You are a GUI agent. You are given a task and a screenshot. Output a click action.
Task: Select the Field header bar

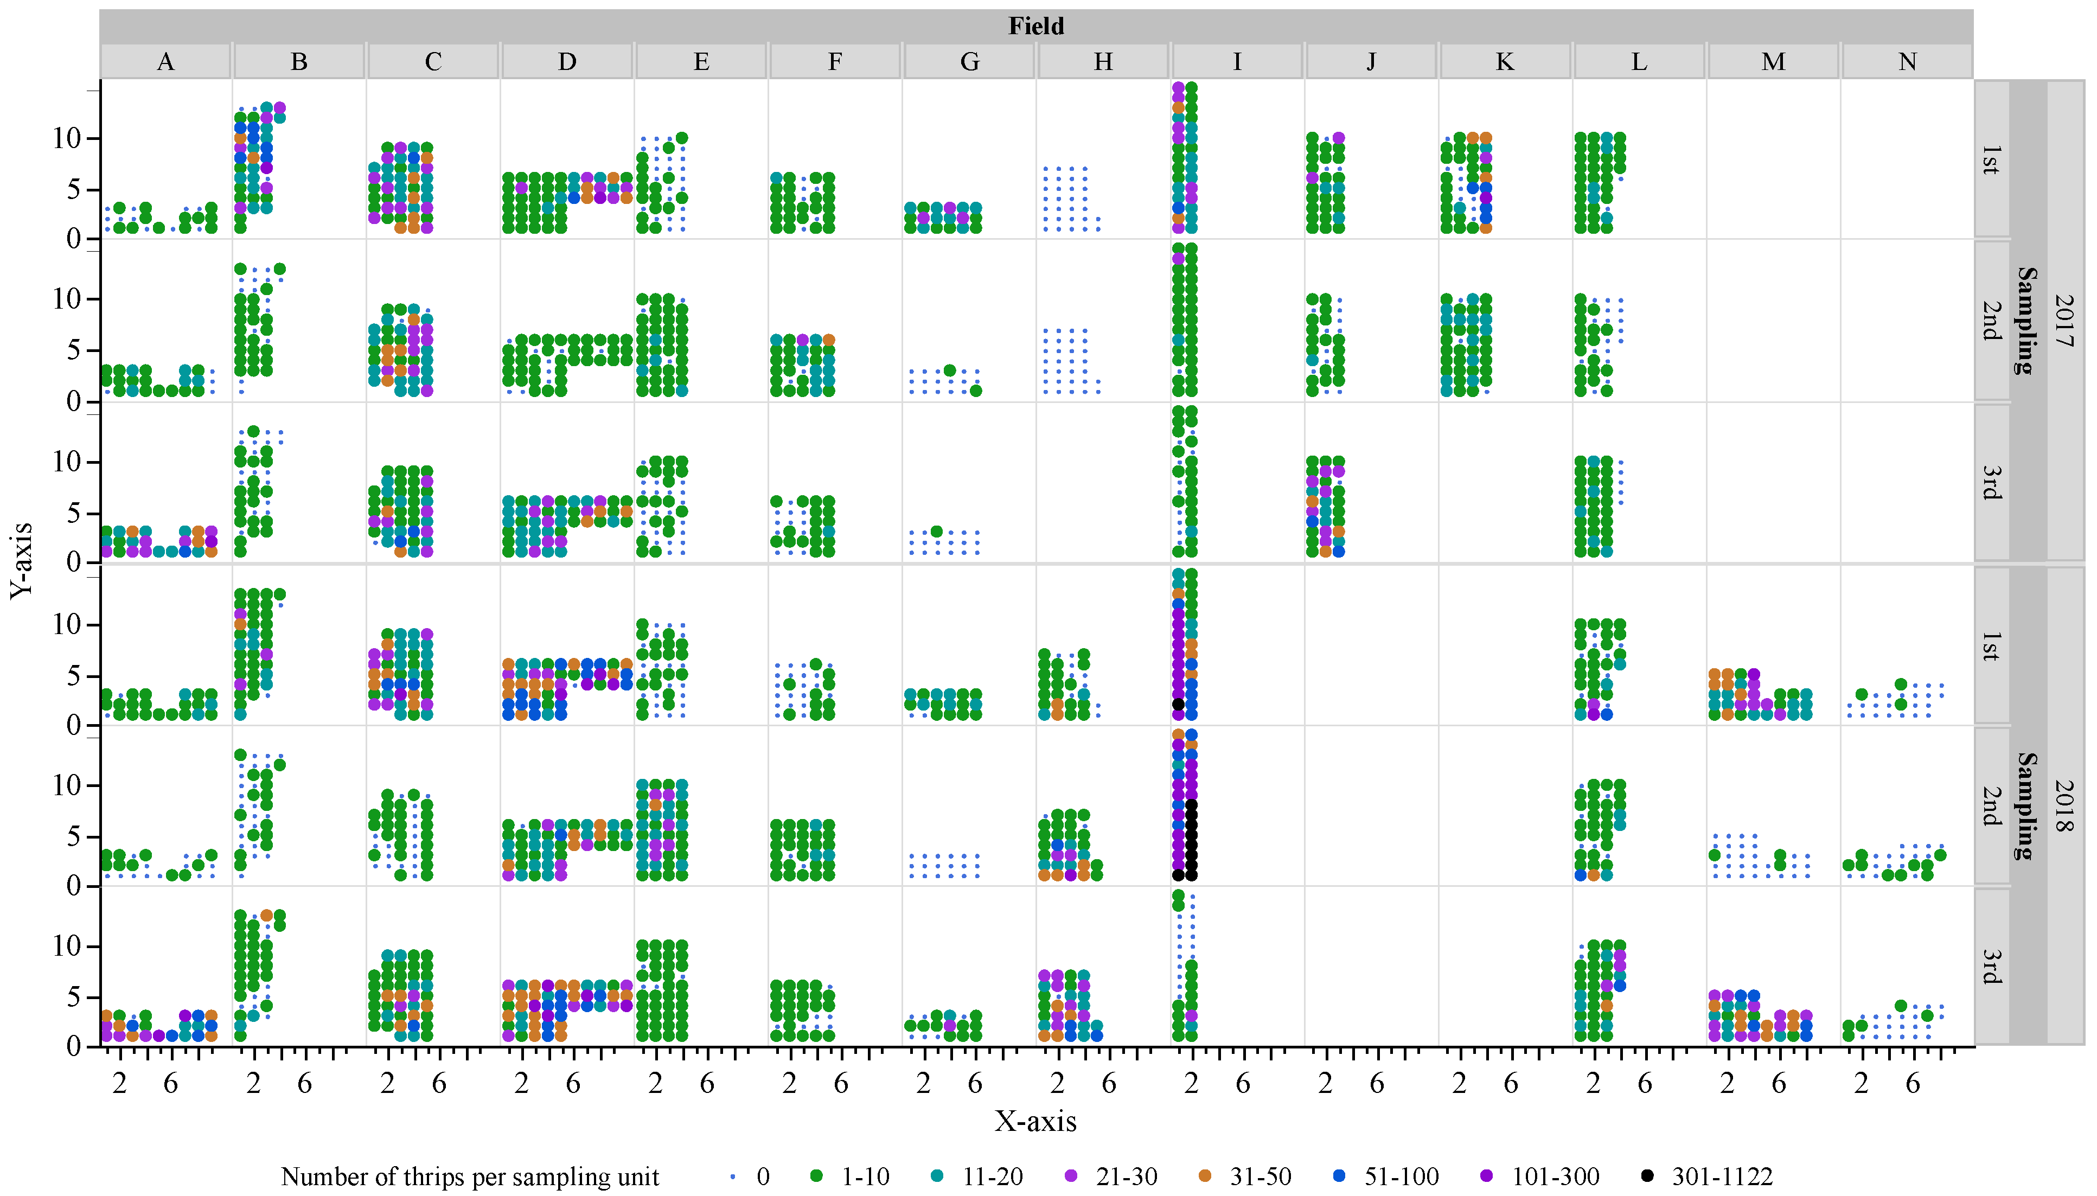[1036, 26]
